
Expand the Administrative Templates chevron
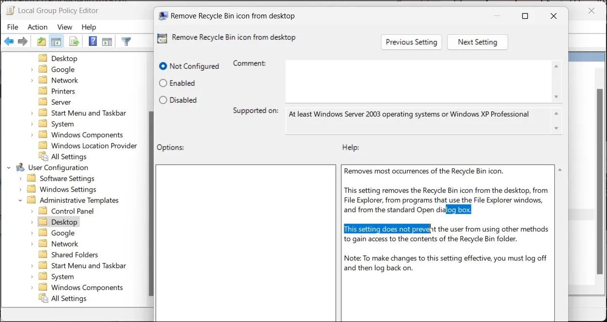[20, 200]
